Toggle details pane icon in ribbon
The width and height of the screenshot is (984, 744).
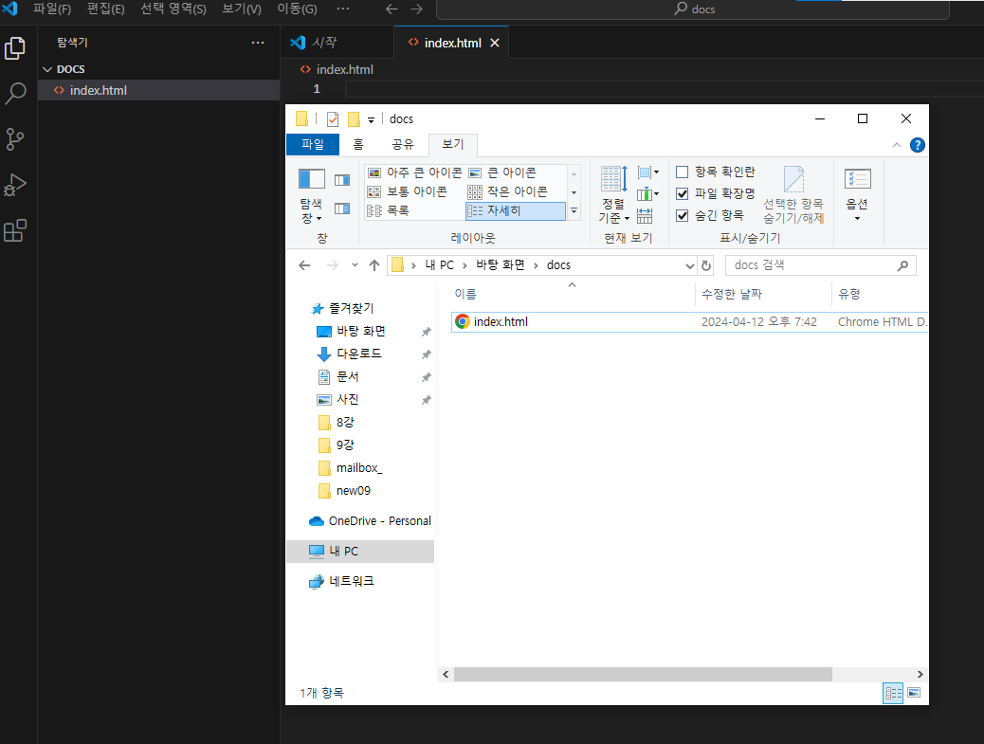[342, 209]
